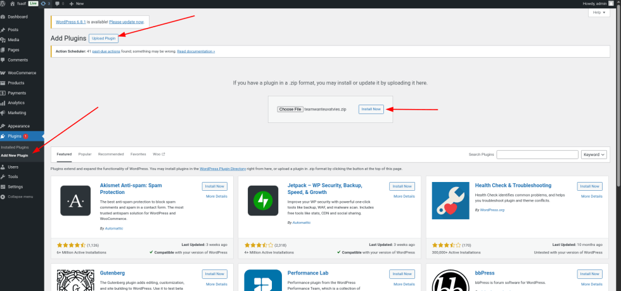Open More Details for Health Check
The width and height of the screenshot is (621, 291).
click(592, 197)
